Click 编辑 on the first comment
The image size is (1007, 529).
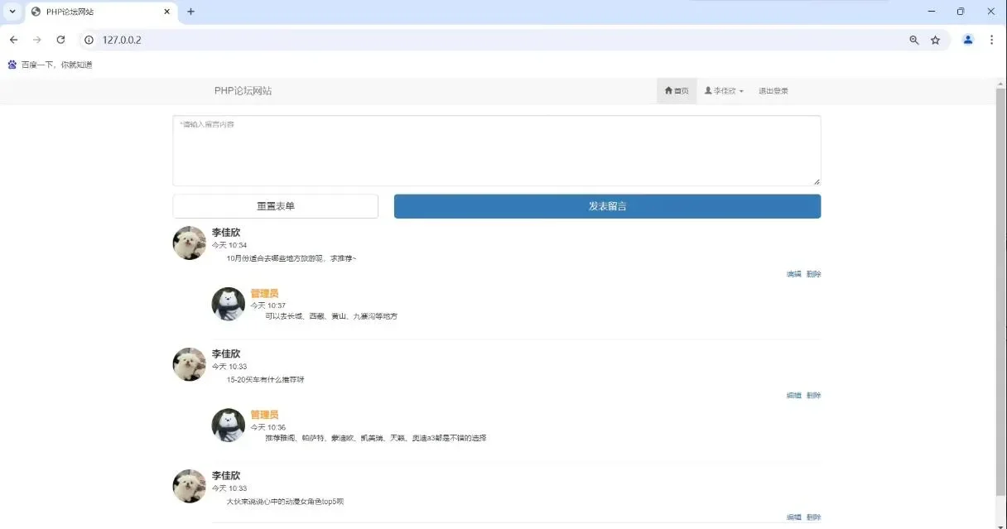793,273
